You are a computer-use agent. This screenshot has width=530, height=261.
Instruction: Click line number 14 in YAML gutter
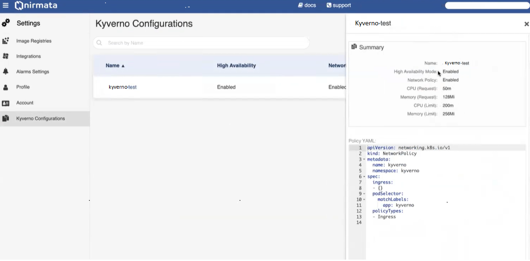[359, 222]
